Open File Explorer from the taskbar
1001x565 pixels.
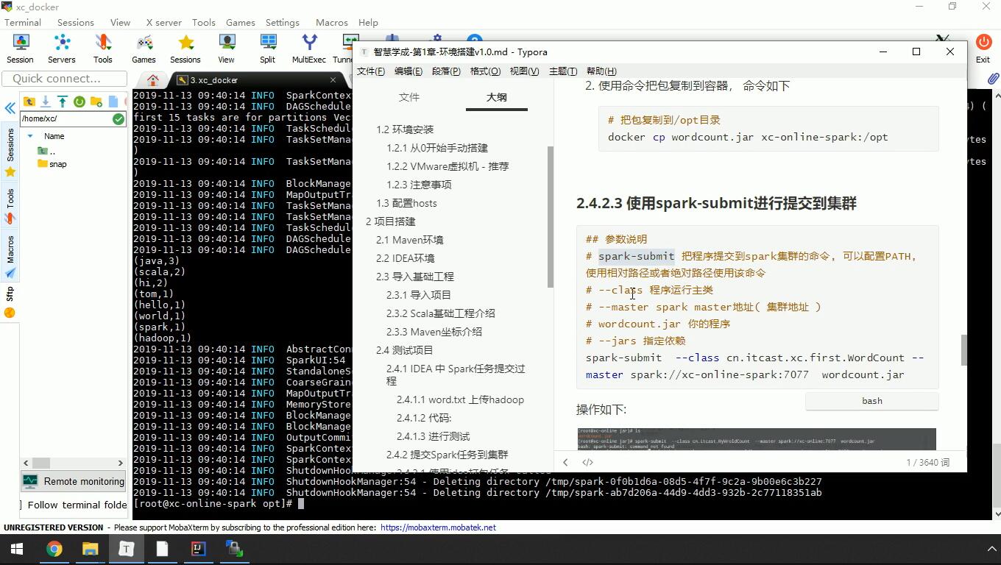[90, 549]
